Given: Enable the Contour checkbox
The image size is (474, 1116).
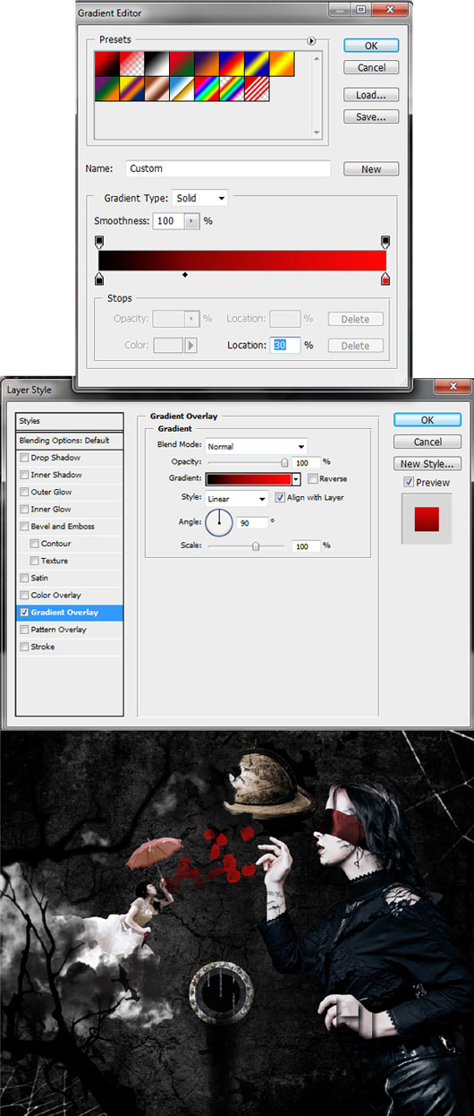Looking at the screenshot, I should pyautogui.click(x=34, y=544).
